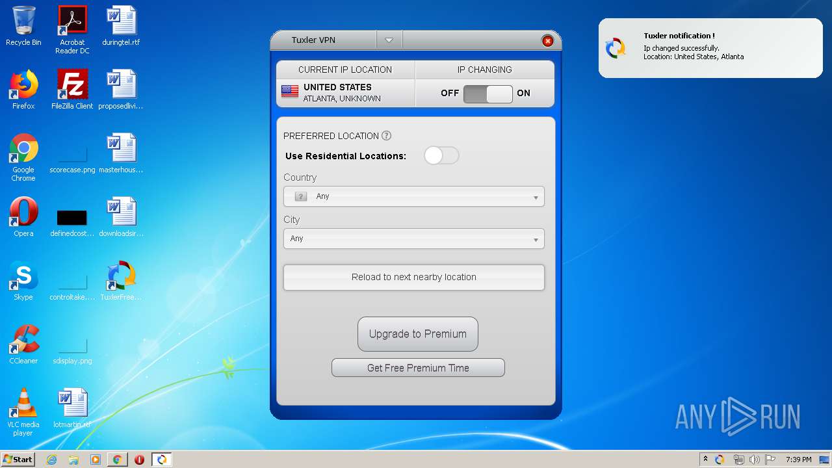Close the Tuxler VPN window
This screenshot has width=832, height=468.
(547, 41)
